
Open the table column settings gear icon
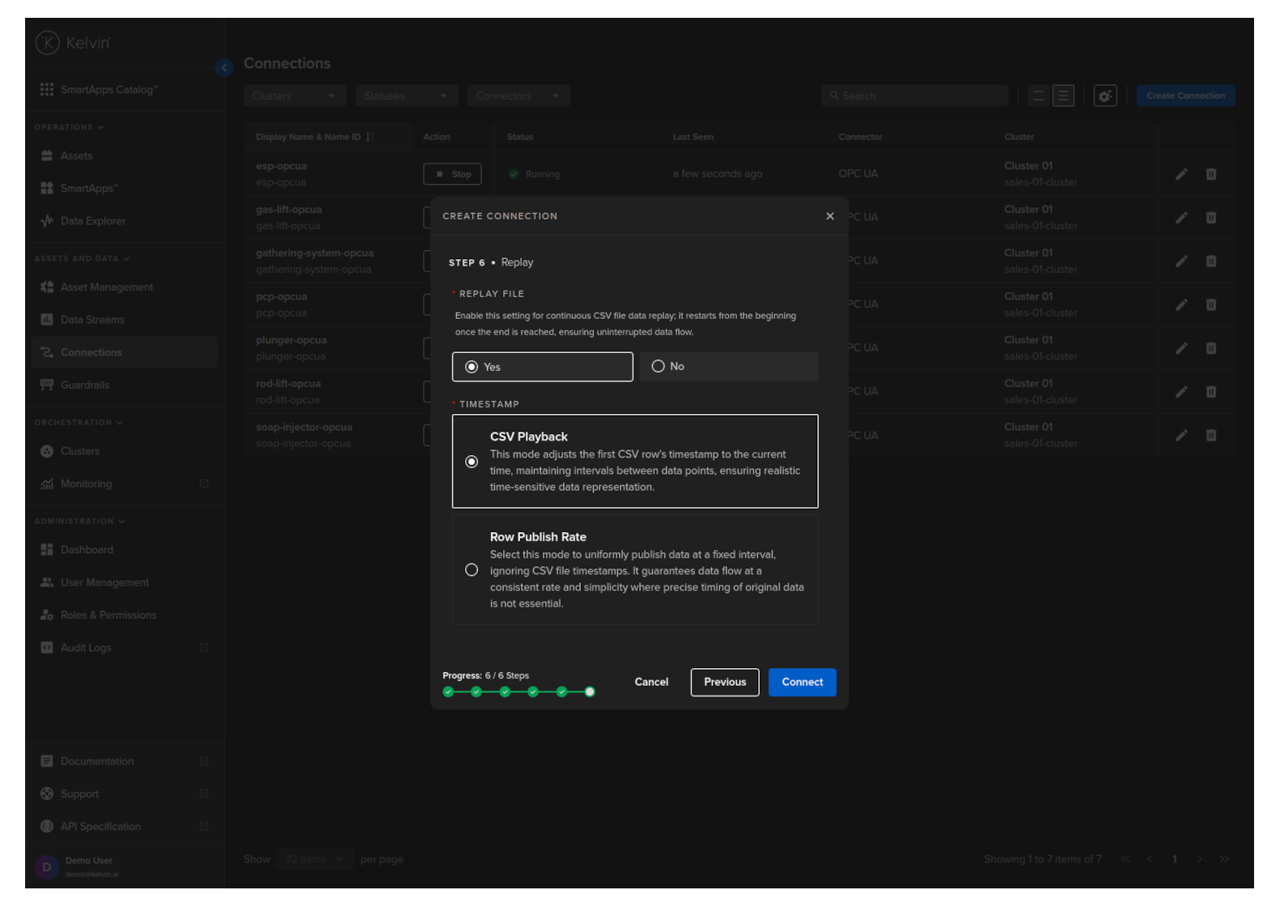[1105, 96]
